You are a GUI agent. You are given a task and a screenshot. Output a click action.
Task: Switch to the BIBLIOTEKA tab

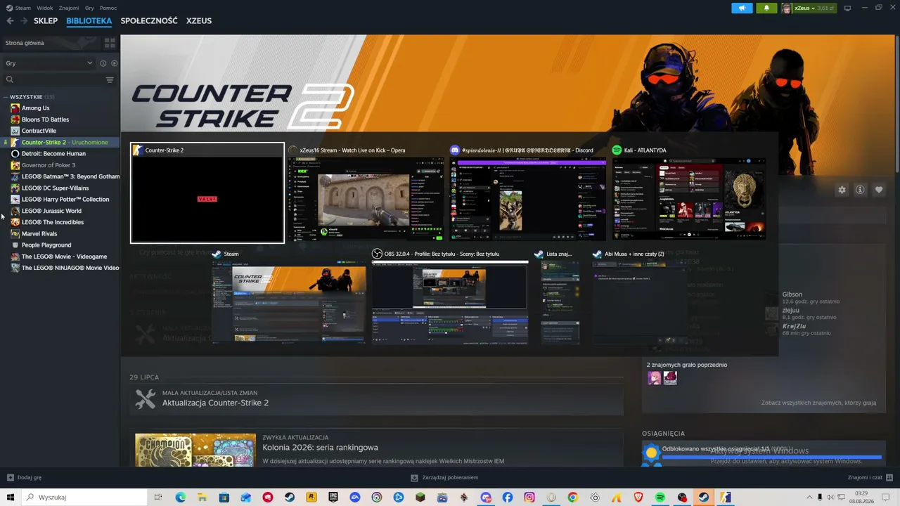point(89,21)
